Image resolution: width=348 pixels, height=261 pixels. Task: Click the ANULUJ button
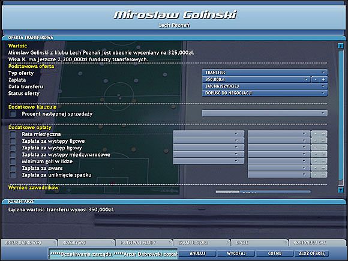(x=197, y=253)
